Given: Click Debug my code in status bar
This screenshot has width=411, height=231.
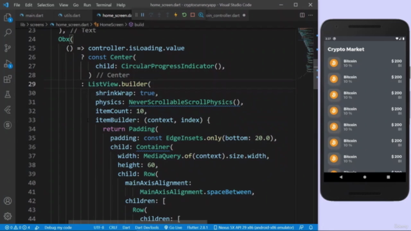Looking at the screenshot, I should pos(58,227).
